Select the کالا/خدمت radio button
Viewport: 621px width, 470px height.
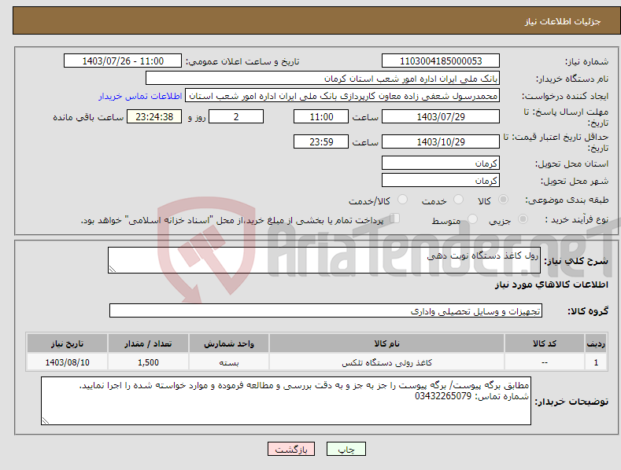[402, 200]
